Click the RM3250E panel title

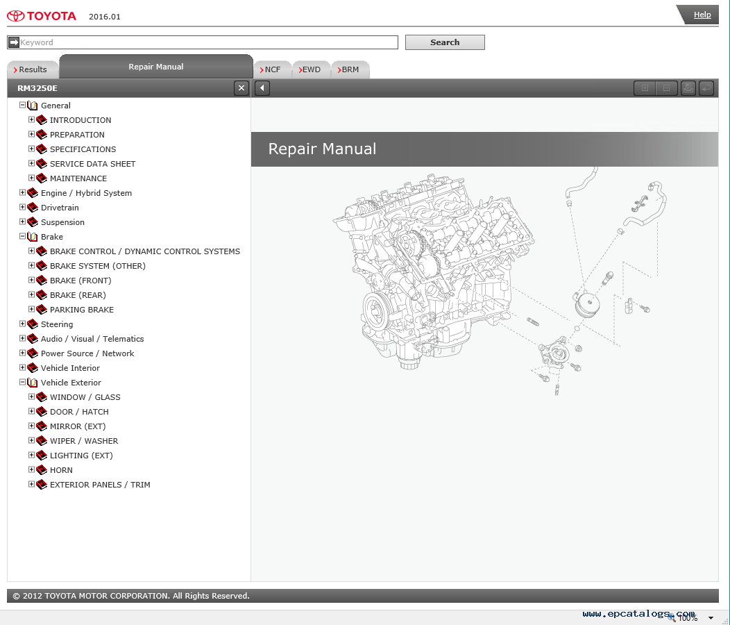(x=37, y=88)
